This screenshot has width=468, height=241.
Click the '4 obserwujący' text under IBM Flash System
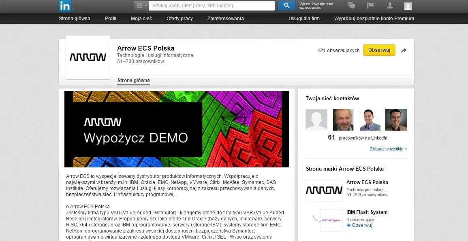pyautogui.click(x=360, y=220)
